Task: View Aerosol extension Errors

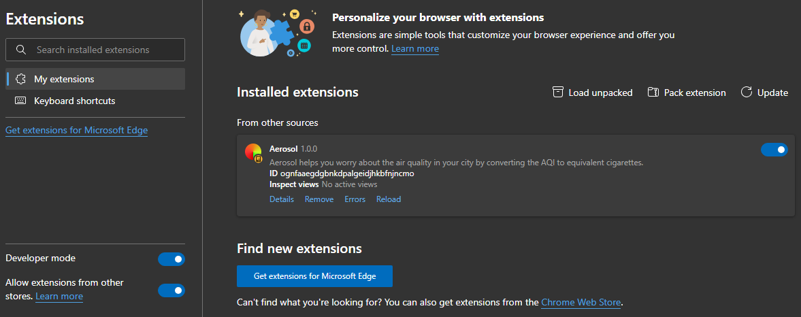Action: click(x=355, y=199)
